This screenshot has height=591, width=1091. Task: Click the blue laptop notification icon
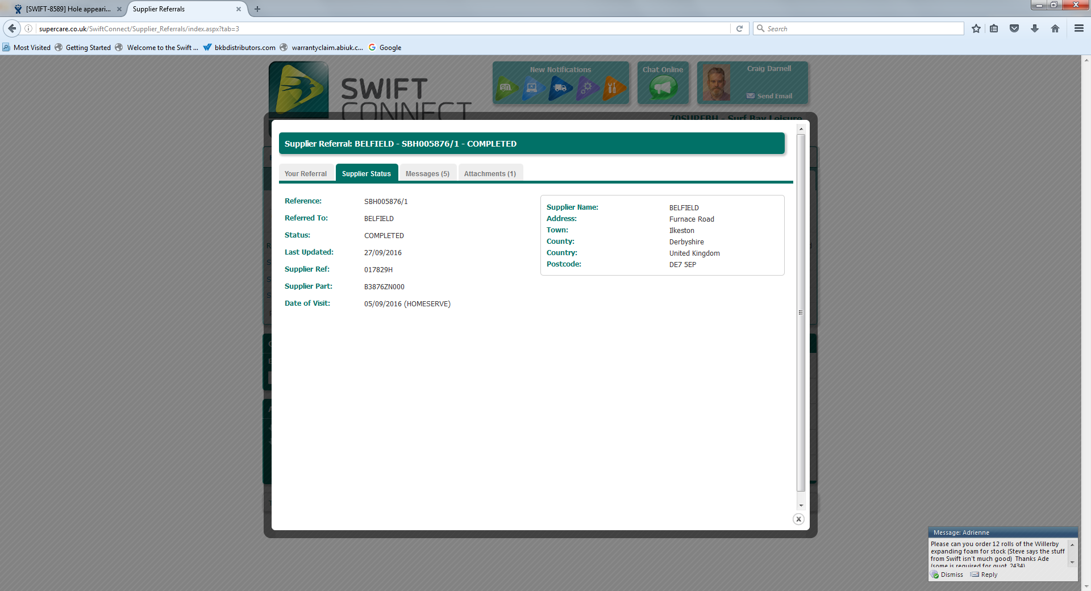click(533, 88)
